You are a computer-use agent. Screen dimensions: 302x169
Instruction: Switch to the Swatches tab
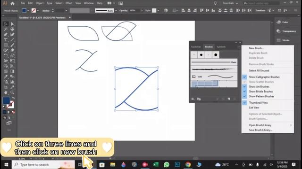196,47
